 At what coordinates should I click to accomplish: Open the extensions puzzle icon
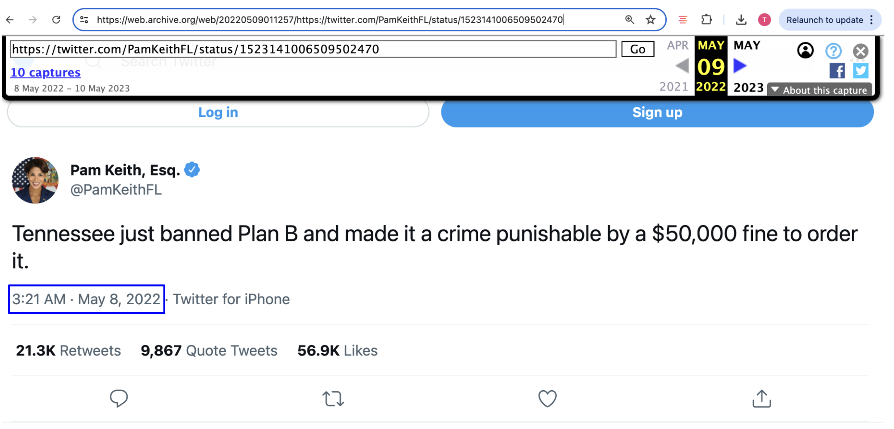pyautogui.click(x=706, y=20)
